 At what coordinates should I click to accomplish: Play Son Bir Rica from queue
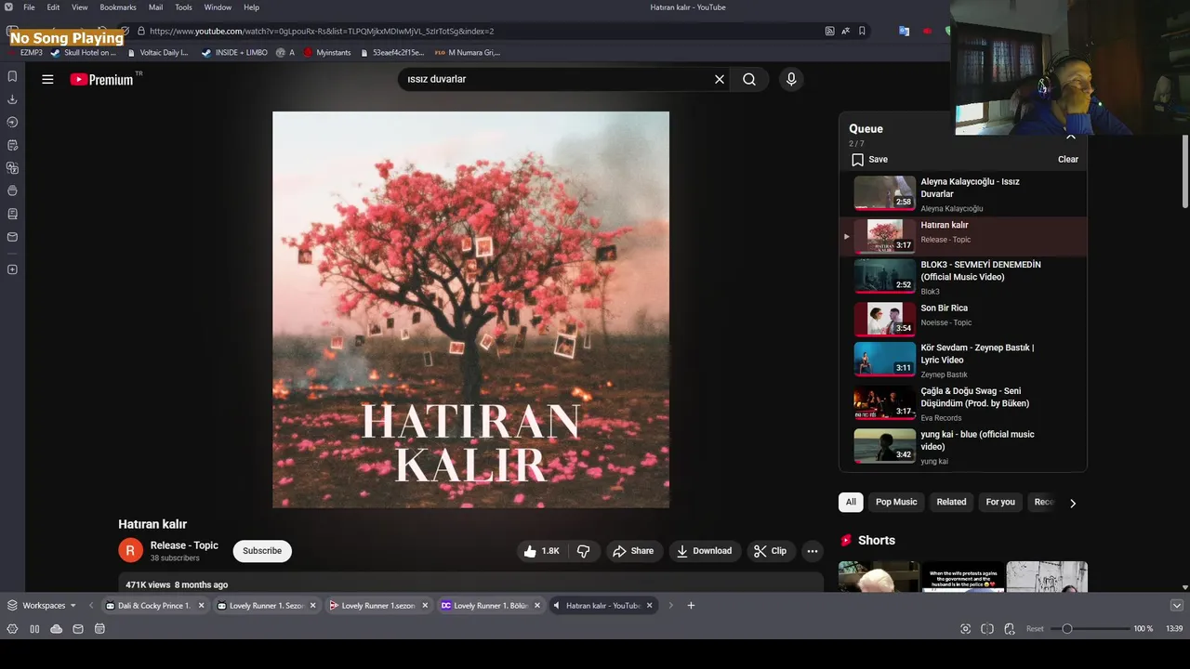click(962, 320)
